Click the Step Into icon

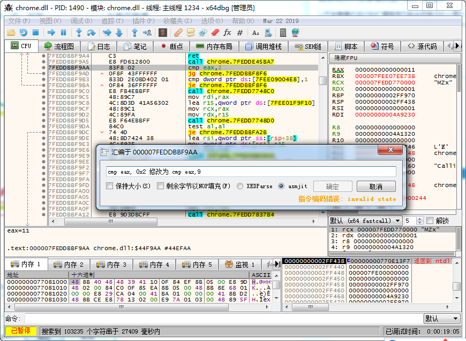pos(79,33)
